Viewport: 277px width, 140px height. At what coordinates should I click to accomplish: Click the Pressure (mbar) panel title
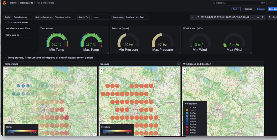(x=120, y=28)
